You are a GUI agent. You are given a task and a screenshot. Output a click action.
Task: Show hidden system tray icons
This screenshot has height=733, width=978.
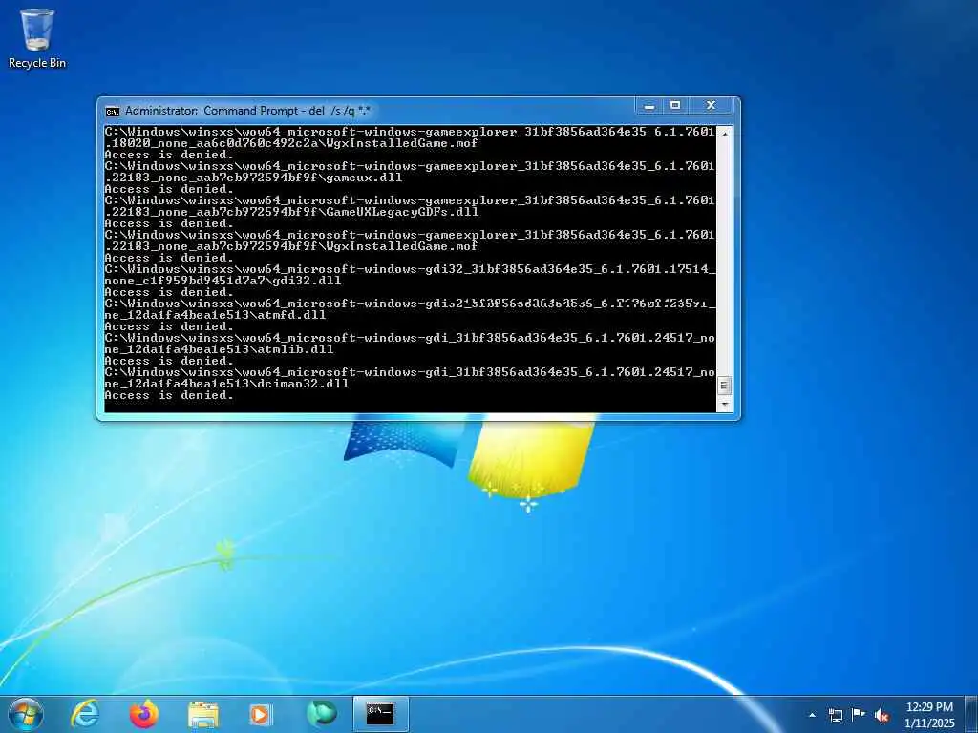812,715
